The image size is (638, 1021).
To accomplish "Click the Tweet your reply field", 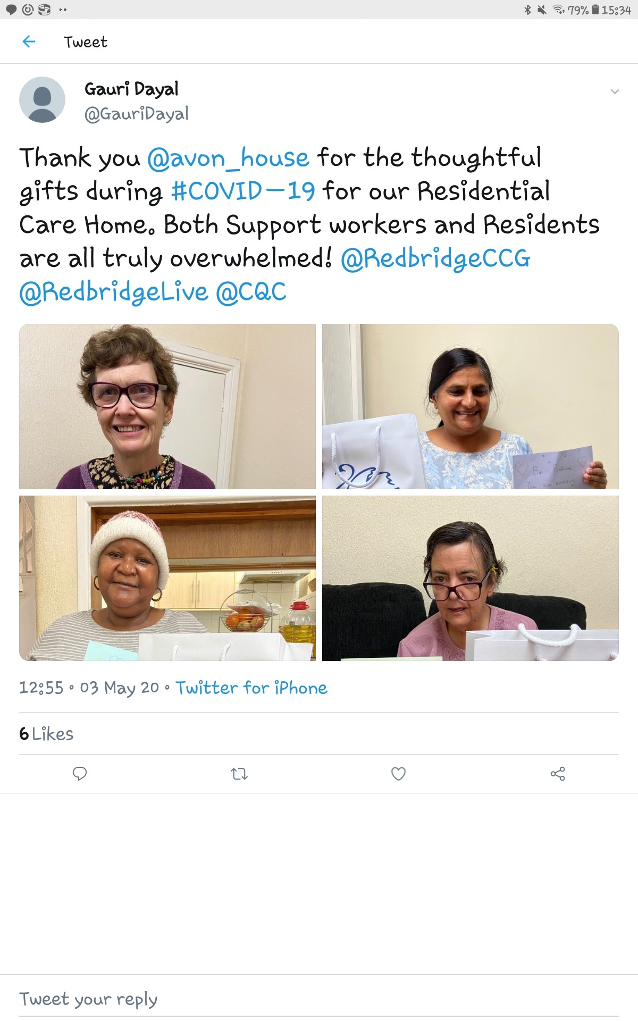I will [x=319, y=999].
